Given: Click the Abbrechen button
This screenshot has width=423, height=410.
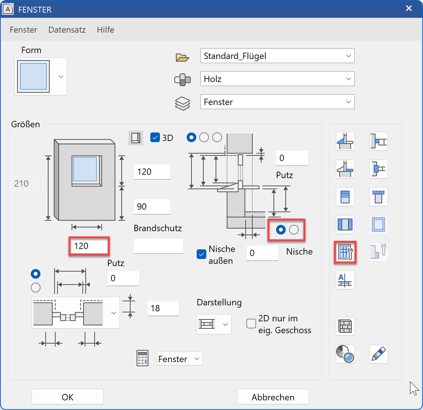Looking at the screenshot, I should 273,397.
